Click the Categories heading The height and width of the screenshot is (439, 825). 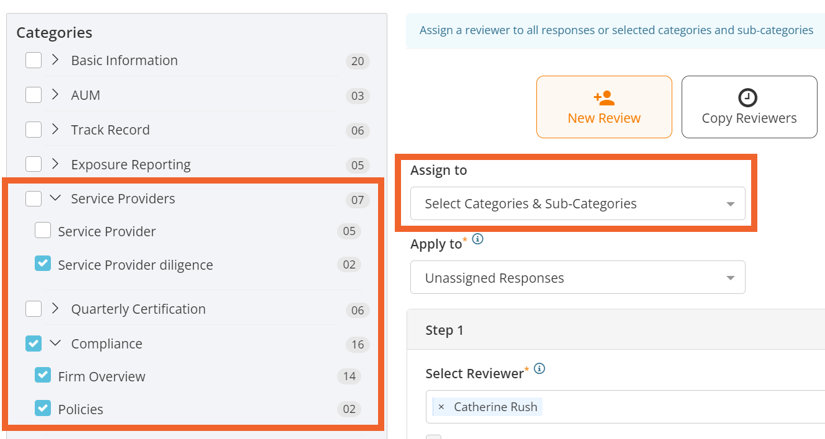coord(55,32)
